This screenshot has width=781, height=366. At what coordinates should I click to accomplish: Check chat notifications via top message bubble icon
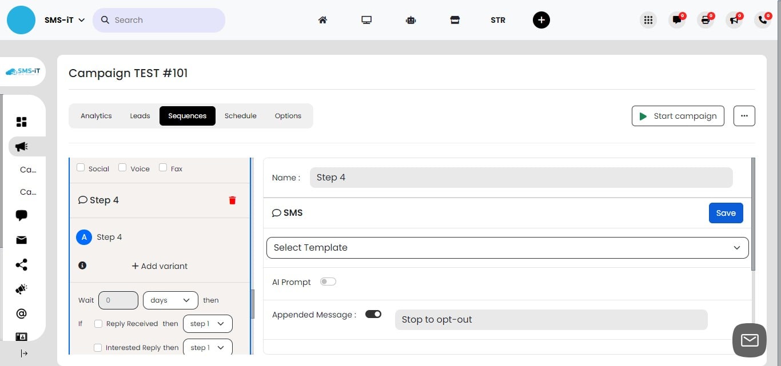click(x=677, y=20)
